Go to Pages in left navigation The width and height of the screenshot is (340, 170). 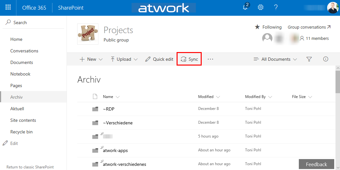16,85
